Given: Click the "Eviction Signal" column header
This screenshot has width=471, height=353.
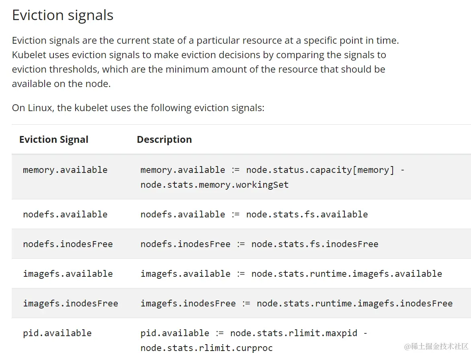Looking at the screenshot, I should [54, 140].
